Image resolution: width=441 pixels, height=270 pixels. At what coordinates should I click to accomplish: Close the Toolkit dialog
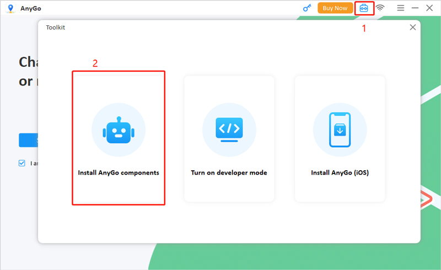tap(412, 28)
